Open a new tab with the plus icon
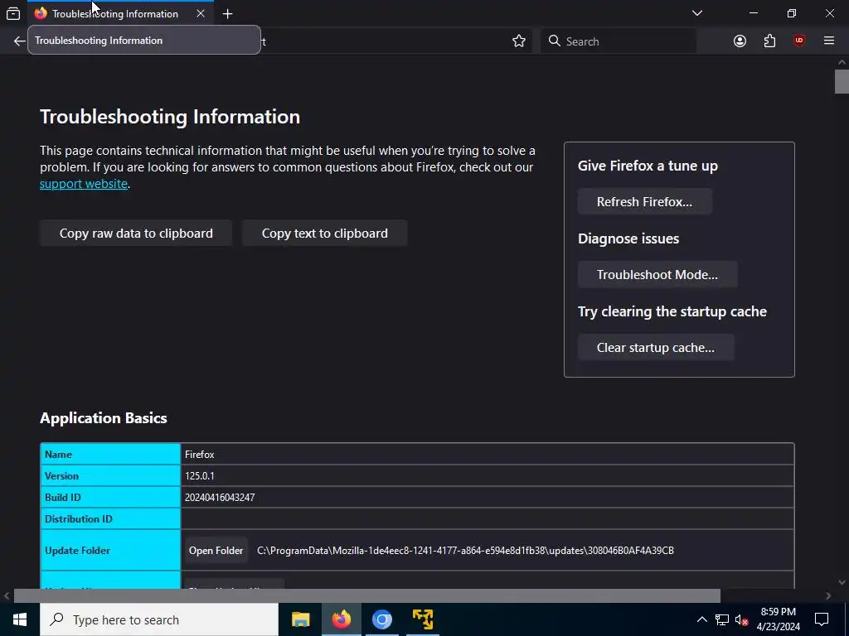Image resolution: width=849 pixels, height=636 pixels. pyautogui.click(x=227, y=13)
